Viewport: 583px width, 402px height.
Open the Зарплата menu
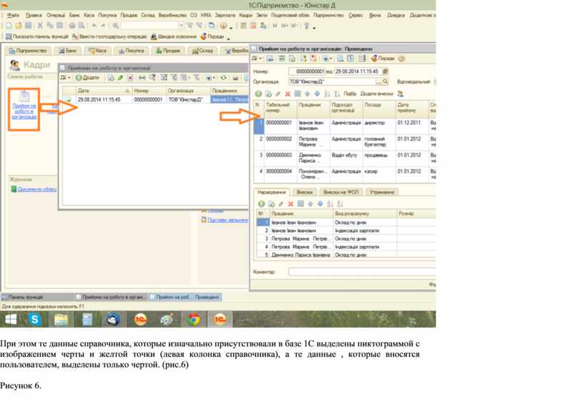tap(225, 15)
